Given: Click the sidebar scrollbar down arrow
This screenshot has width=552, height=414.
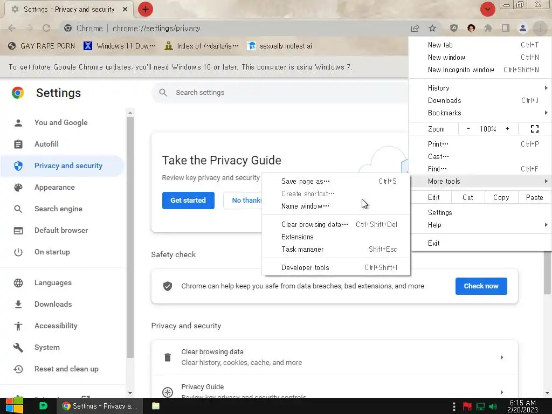Looking at the screenshot, I should (x=130, y=393).
